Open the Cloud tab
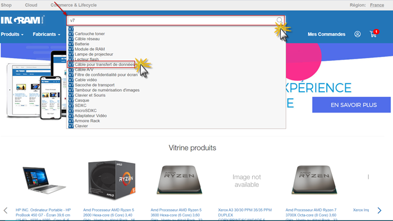Screen dimensions: 393x221 tap(31, 5)
